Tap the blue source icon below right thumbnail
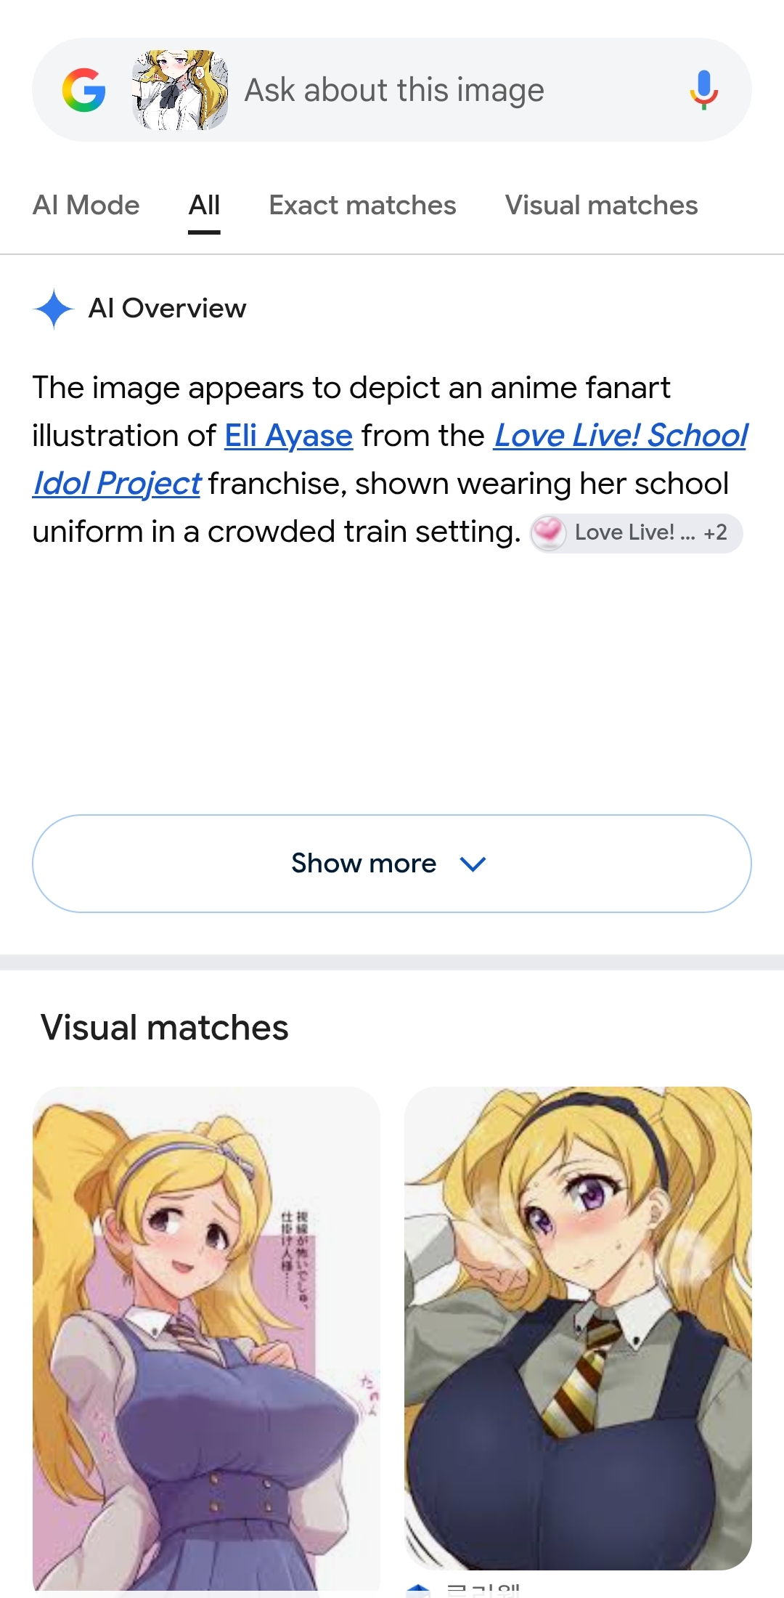The width and height of the screenshot is (784, 1598). (x=418, y=1591)
